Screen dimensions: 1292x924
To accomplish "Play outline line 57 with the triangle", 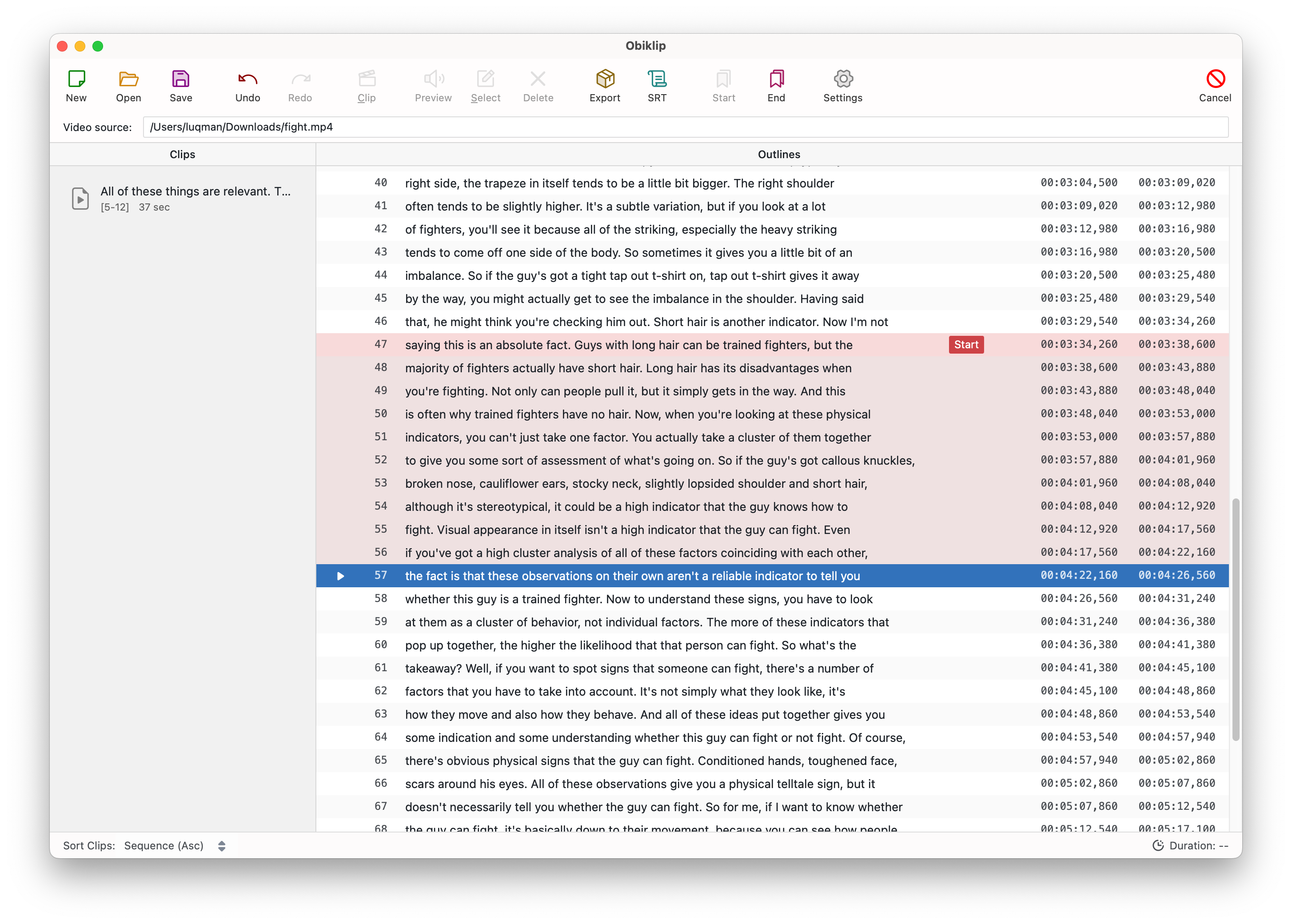I will 340,576.
